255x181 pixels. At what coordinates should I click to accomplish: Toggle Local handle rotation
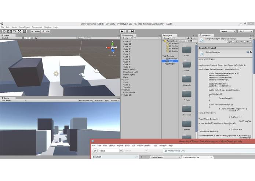pos(46,32)
